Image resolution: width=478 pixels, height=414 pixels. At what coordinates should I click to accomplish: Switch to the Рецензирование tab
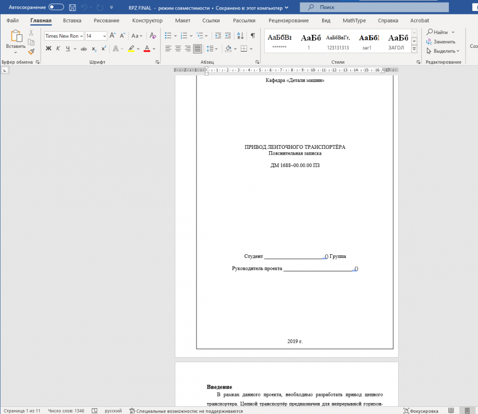[288, 21]
